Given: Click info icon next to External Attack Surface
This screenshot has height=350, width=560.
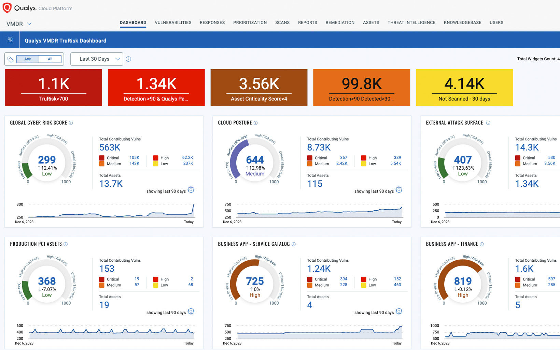Looking at the screenshot, I should pyautogui.click(x=488, y=123).
